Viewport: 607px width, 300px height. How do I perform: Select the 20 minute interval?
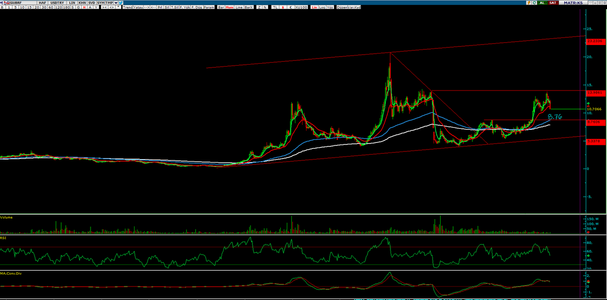(37, 8)
